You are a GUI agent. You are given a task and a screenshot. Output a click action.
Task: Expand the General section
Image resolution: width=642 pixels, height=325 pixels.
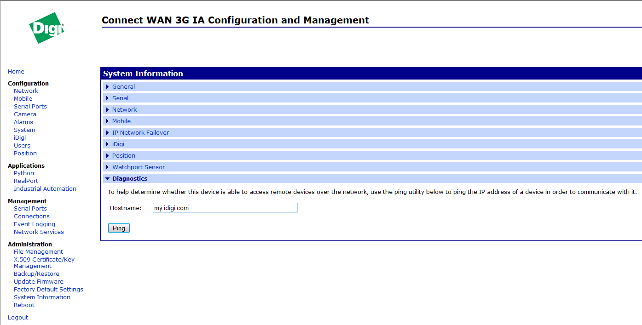[x=123, y=87]
